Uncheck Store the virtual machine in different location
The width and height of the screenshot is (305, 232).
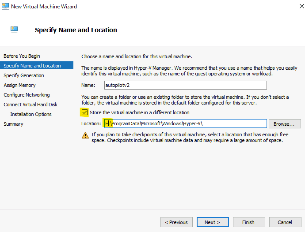(x=84, y=112)
